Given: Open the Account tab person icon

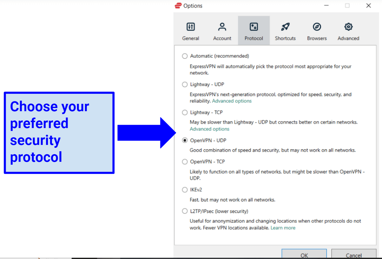Looking at the screenshot, I should click(x=222, y=27).
